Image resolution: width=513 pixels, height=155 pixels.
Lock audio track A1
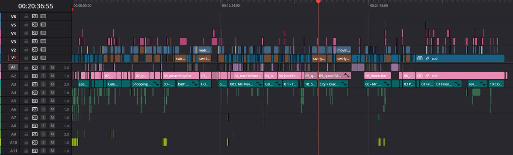(x=26, y=67)
